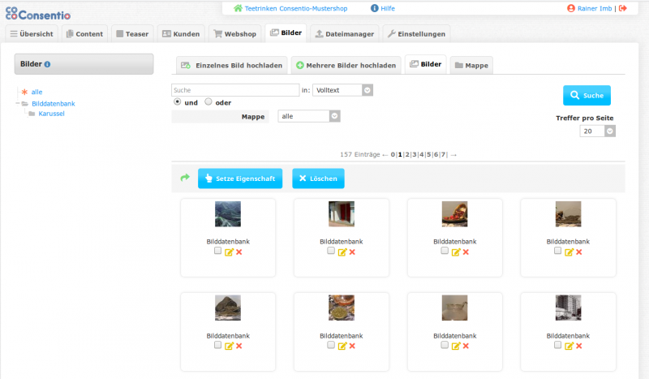This screenshot has height=379, width=649.
Task: Select the 'oder' radio button
Action: 208,102
